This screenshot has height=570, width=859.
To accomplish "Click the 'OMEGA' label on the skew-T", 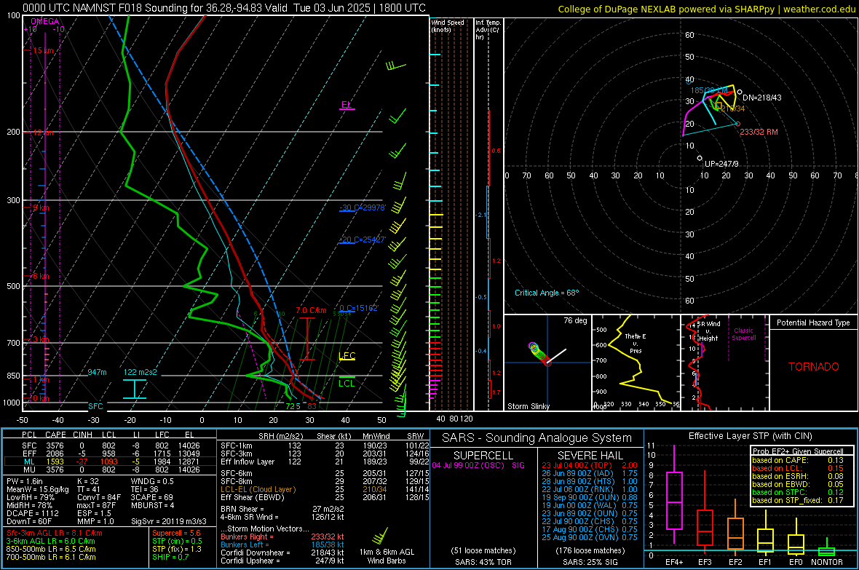I will pos(45,21).
